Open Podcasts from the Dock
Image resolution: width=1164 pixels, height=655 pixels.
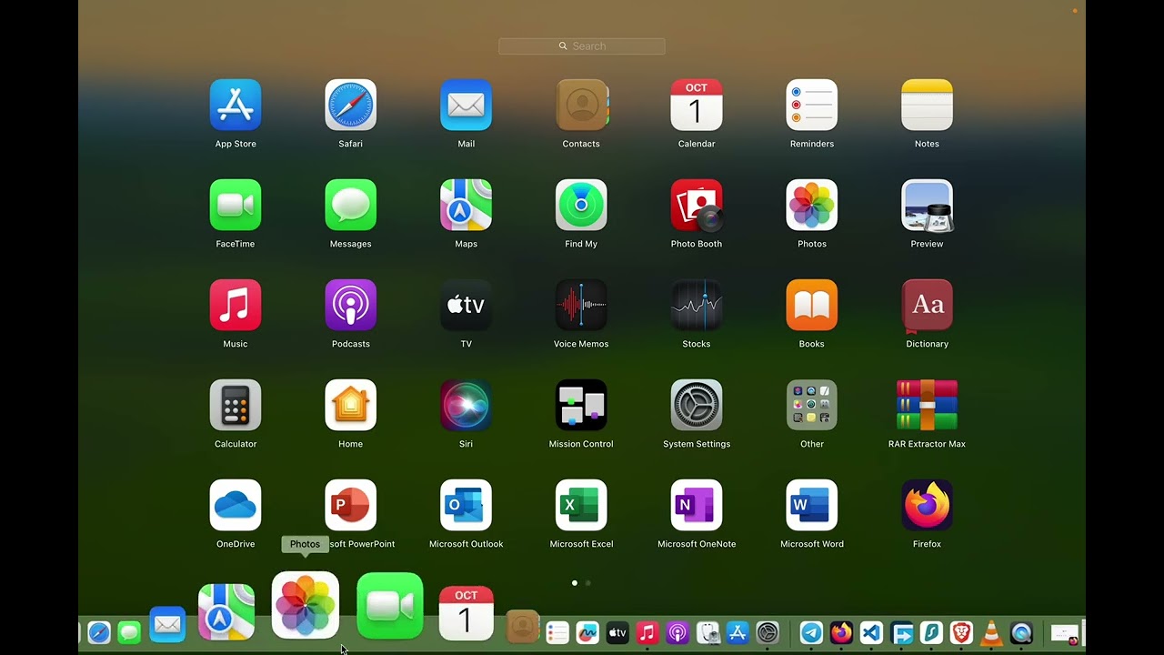click(x=677, y=632)
